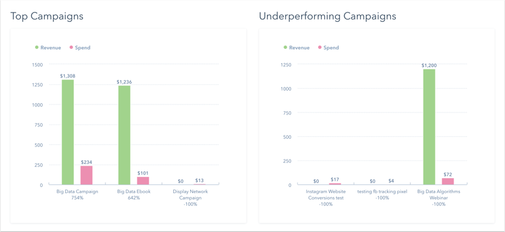The image size is (505, 232).
Task: Select the $1,308 revenue bar for Big Data Campaign
Action: point(68,132)
